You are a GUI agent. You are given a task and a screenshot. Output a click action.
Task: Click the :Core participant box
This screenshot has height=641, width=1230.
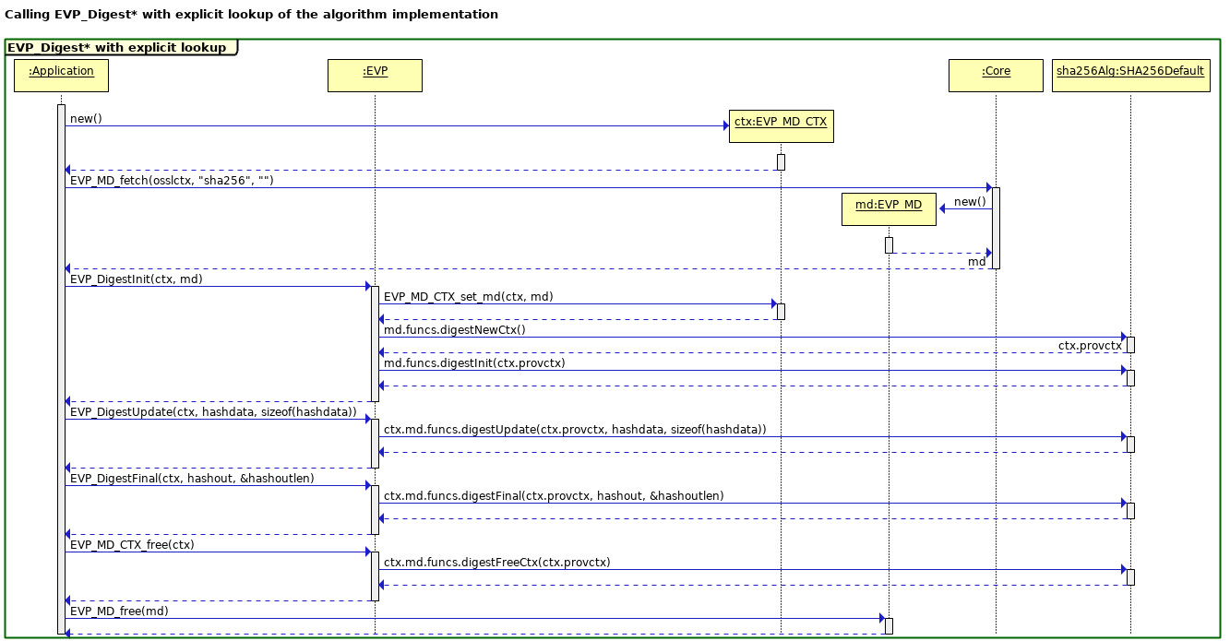996,75
